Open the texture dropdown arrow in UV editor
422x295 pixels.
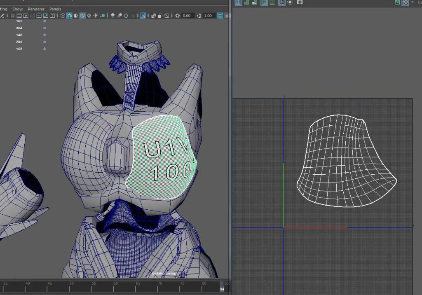pos(412,2)
